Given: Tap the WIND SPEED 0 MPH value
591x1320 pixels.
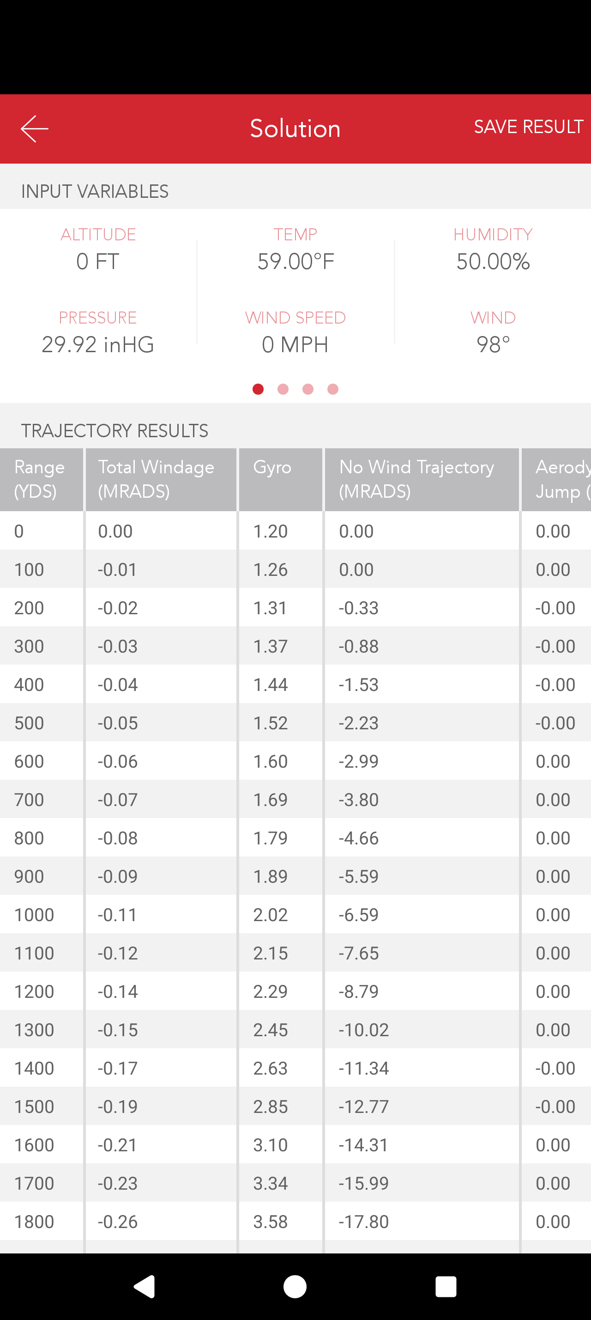Looking at the screenshot, I should (295, 344).
